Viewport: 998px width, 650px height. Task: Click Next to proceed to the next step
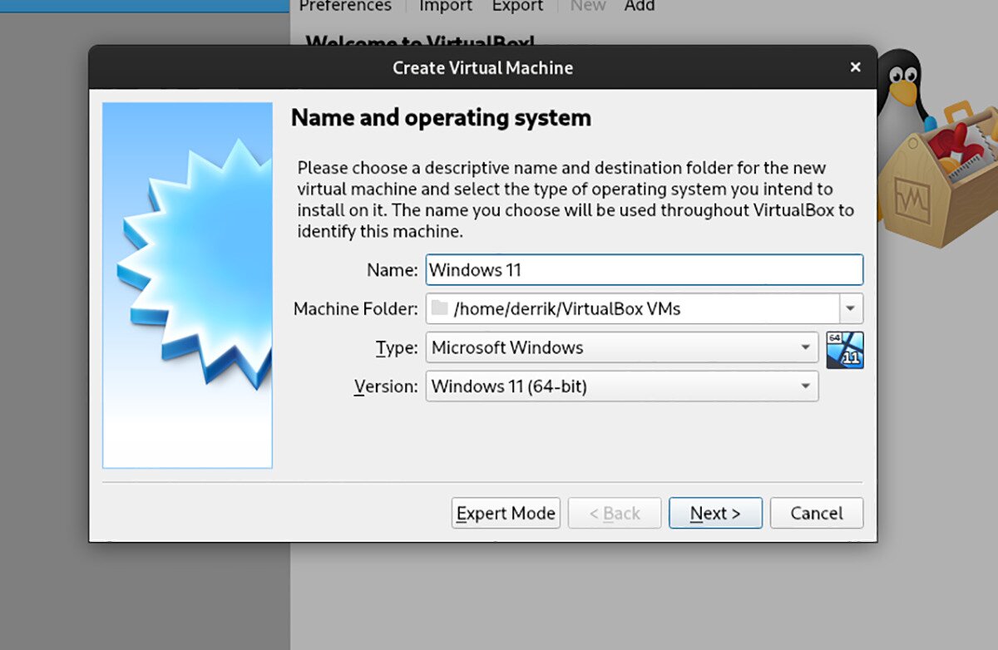click(715, 513)
